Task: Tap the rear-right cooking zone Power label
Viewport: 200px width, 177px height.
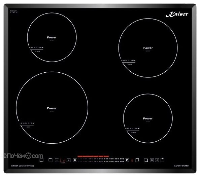Action: [x=148, y=48]
